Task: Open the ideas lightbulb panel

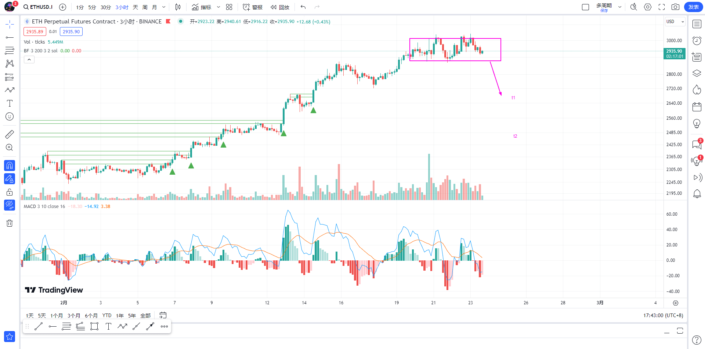Action: click(697, 123)
